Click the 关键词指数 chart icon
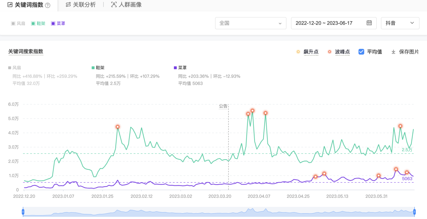The width and height of the screenshot is (427, 219). click(10, 5)
